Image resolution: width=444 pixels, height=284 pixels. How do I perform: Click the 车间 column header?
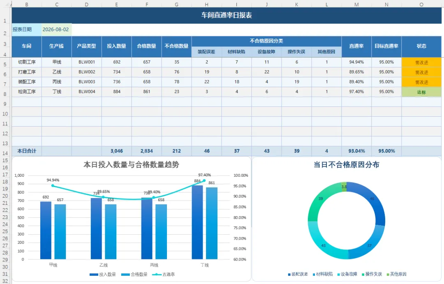[27, 46]
